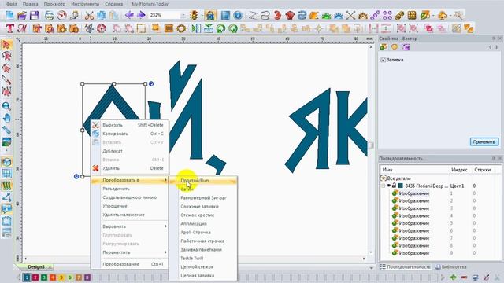Select Изображение row with index 3

tap(413, 208)
